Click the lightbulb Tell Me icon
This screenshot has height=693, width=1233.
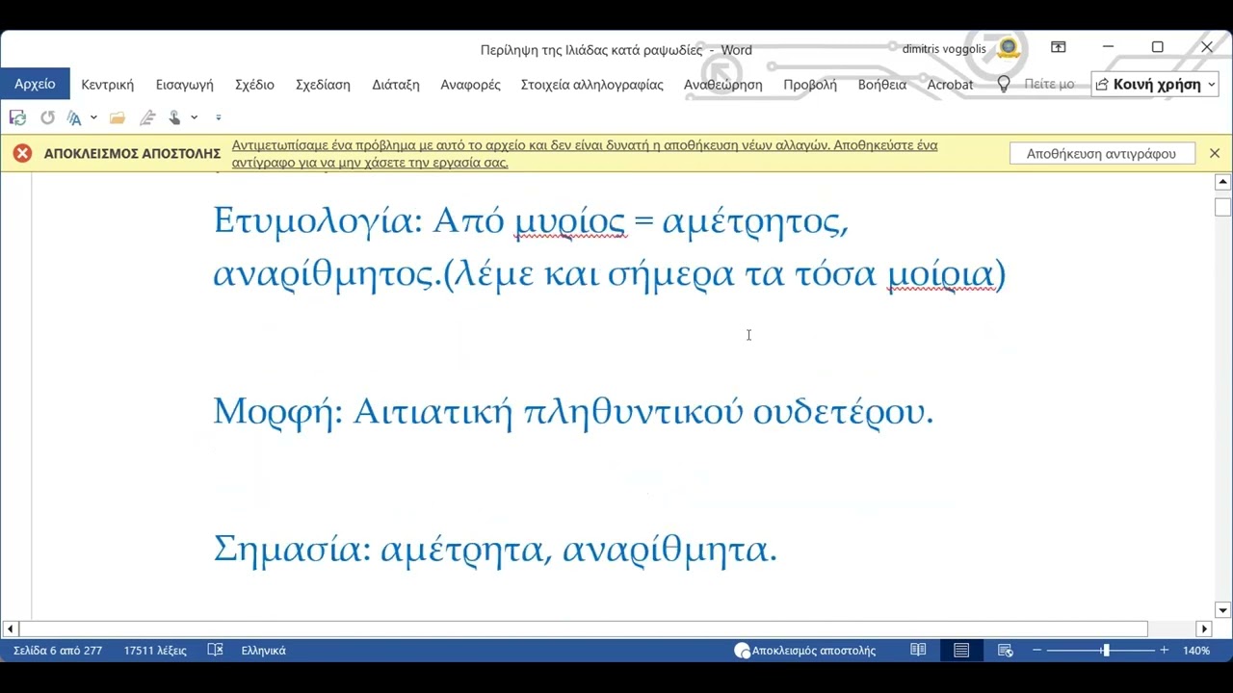click(x=1004, y=85)
